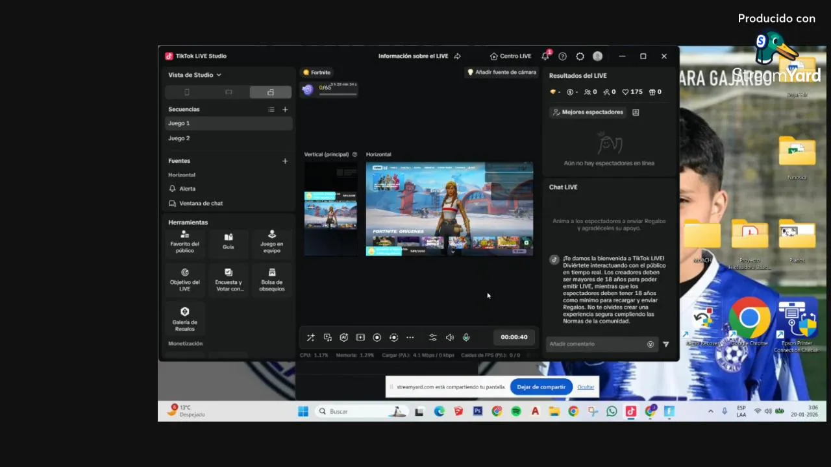
Task: Click the Ocultar link
Action: coord(586,387)
